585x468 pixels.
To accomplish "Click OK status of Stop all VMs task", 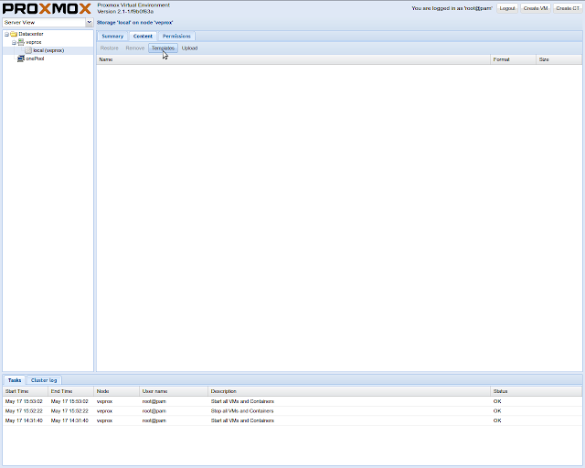I will [497, 411].
